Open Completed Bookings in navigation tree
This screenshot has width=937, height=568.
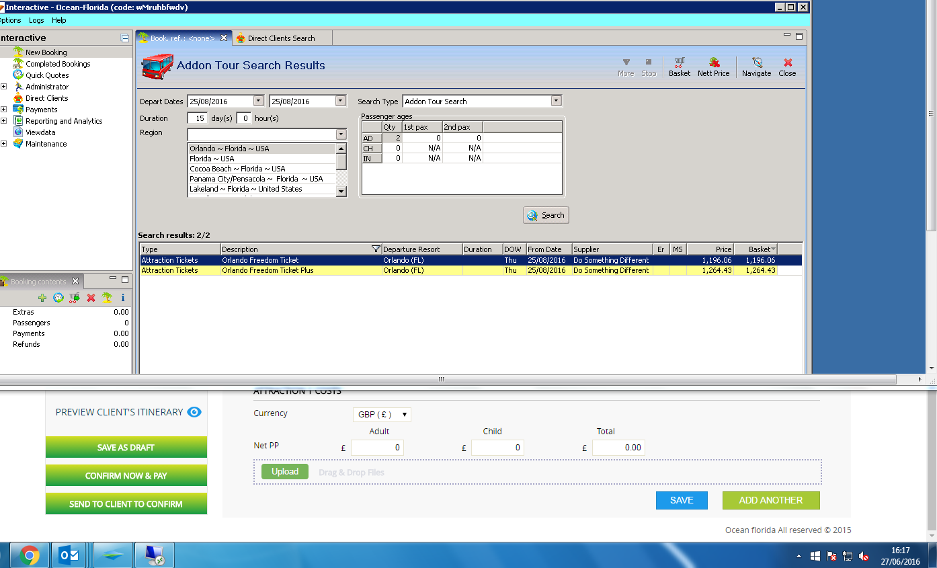pos(58,64)
